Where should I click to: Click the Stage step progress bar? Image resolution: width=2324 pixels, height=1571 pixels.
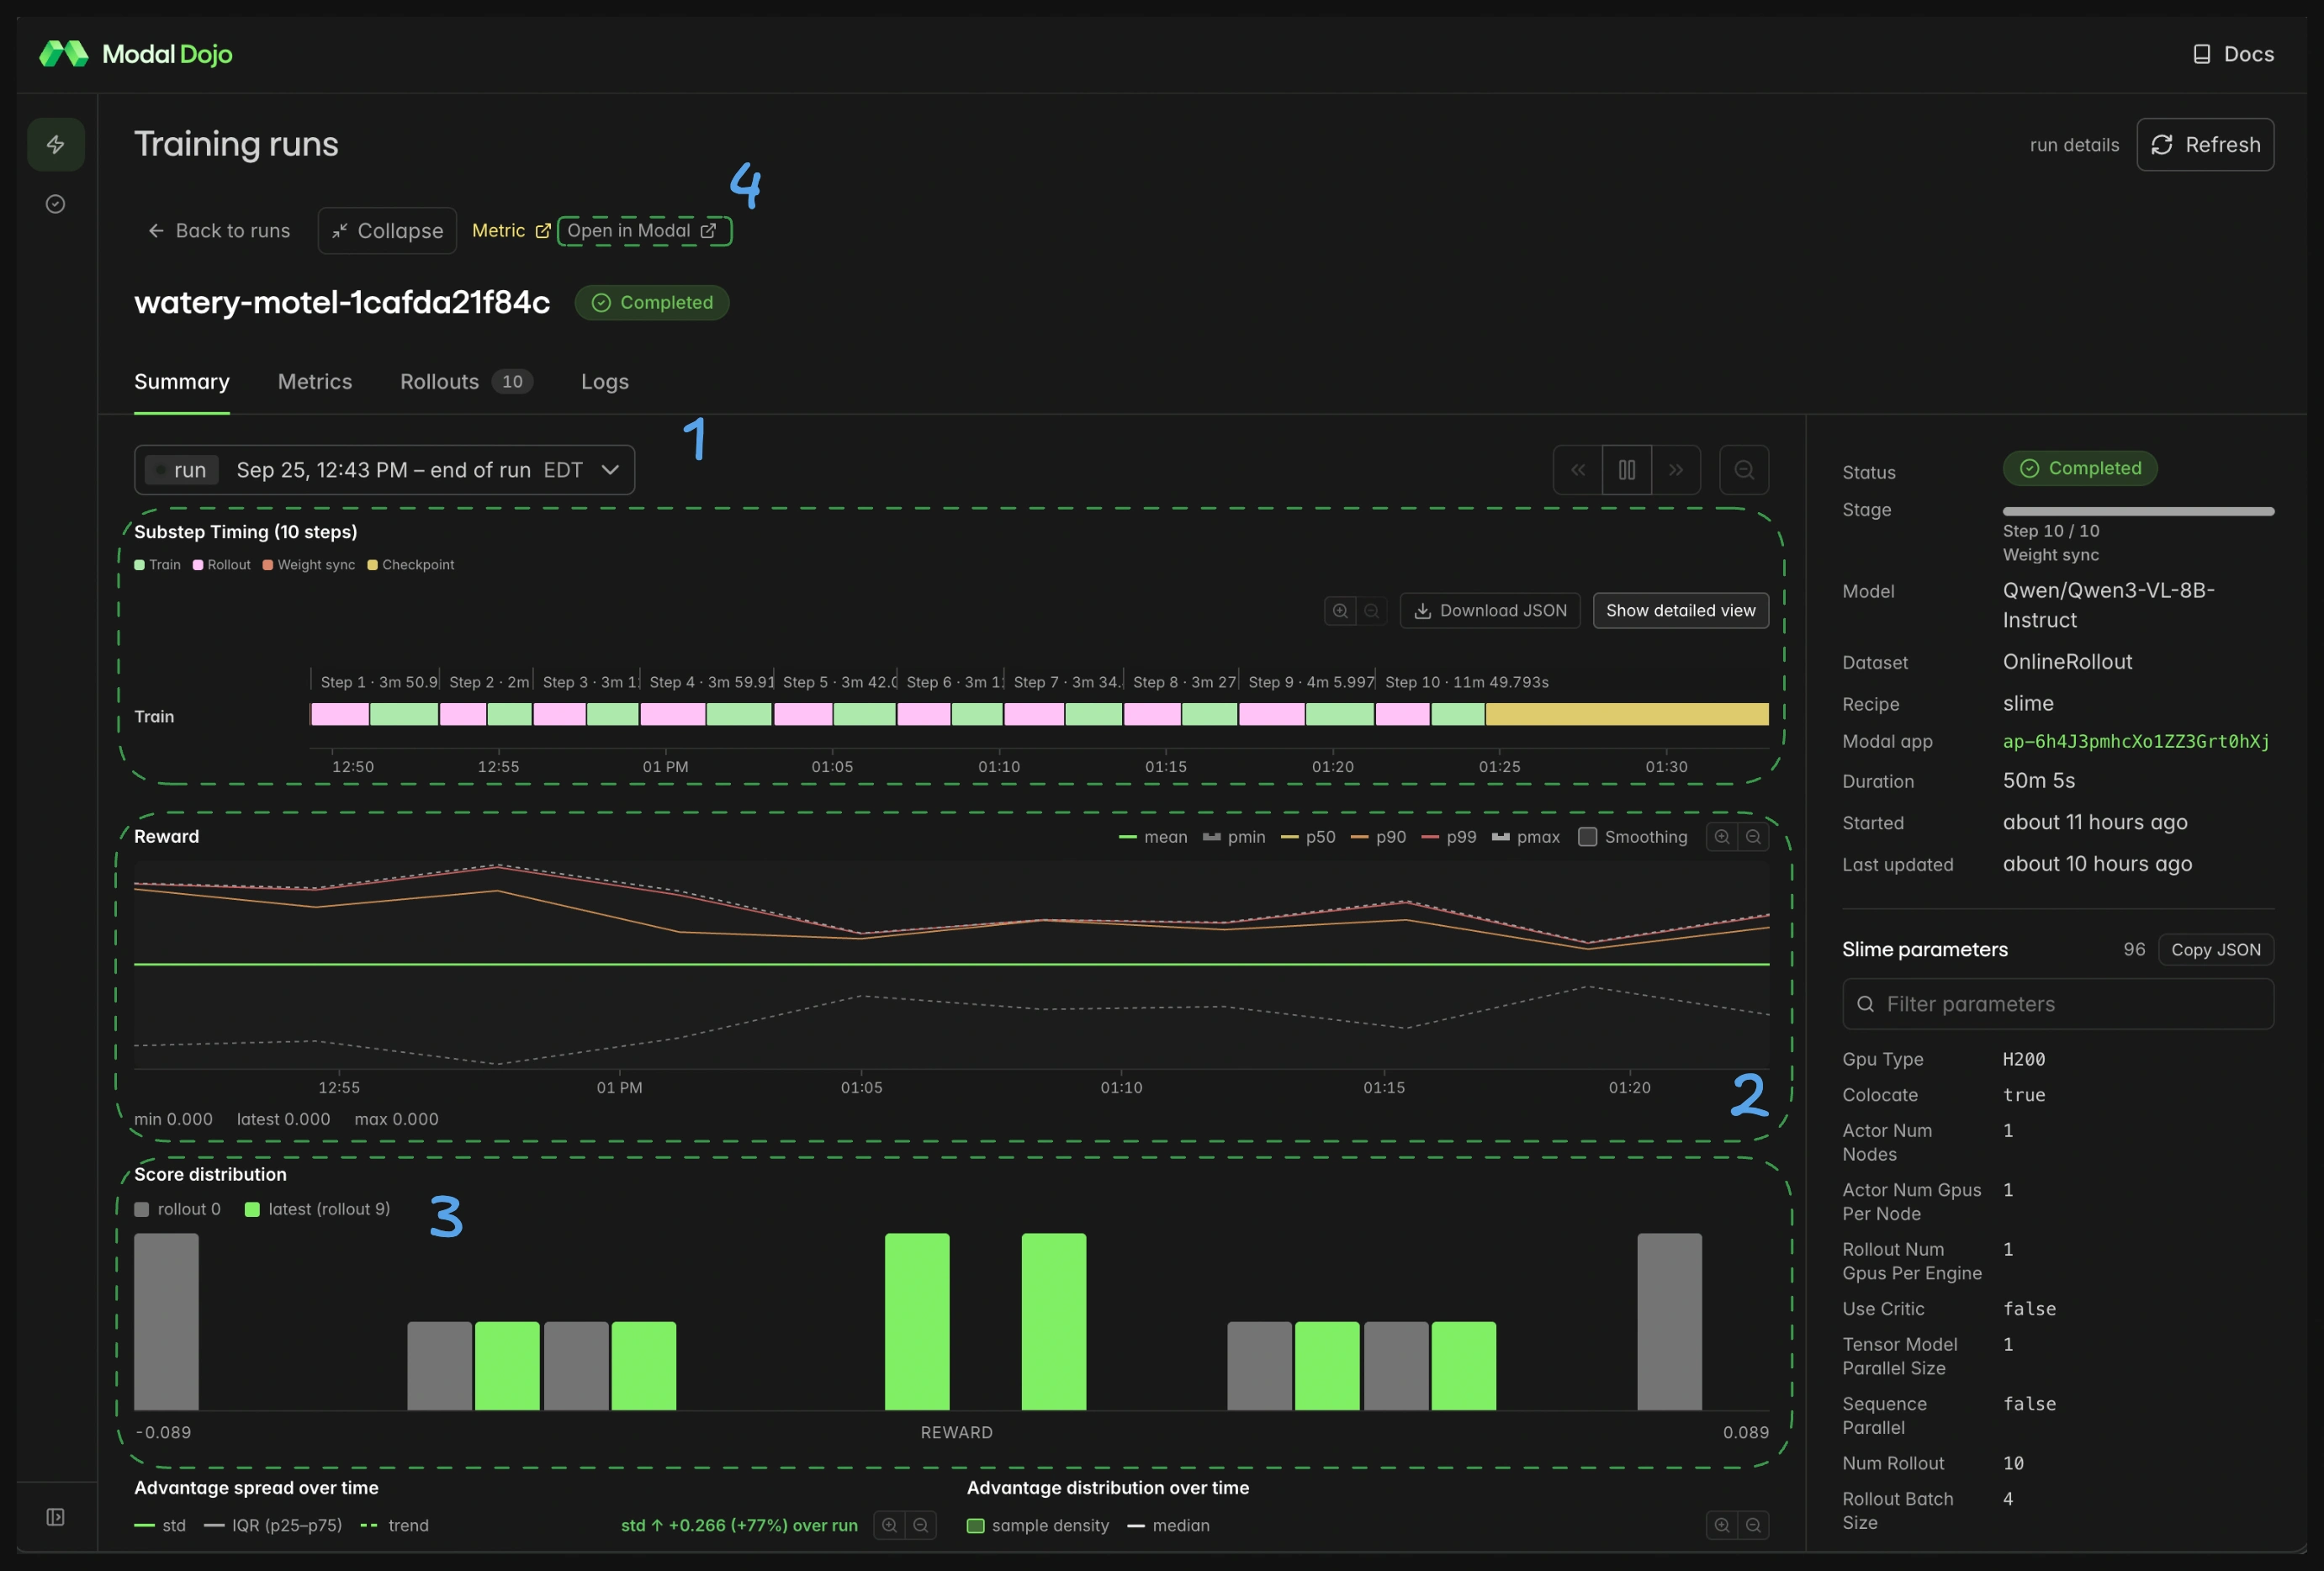pyautogui.click(x=2138, y=511)
